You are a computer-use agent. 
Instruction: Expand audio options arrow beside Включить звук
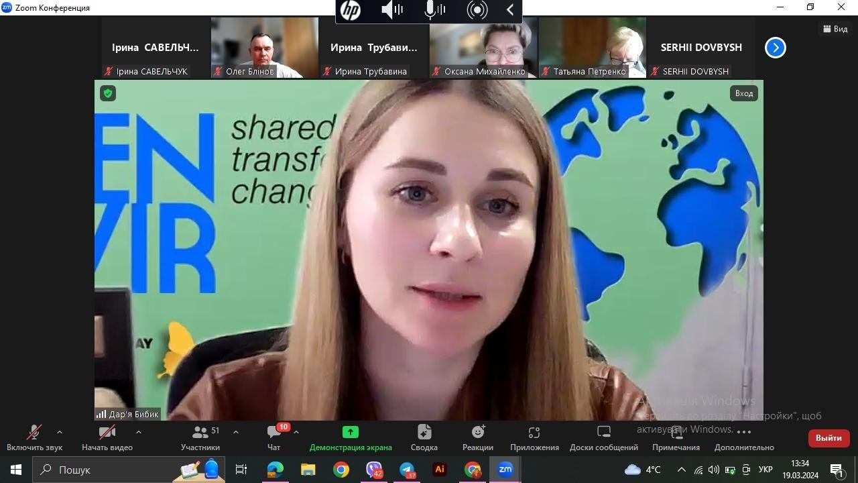tap(60, 433)
